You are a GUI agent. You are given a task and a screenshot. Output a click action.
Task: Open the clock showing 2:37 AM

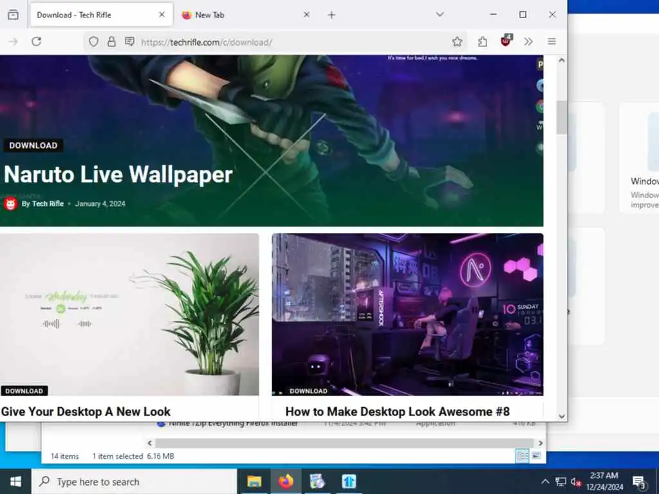(x=604, y=481)
